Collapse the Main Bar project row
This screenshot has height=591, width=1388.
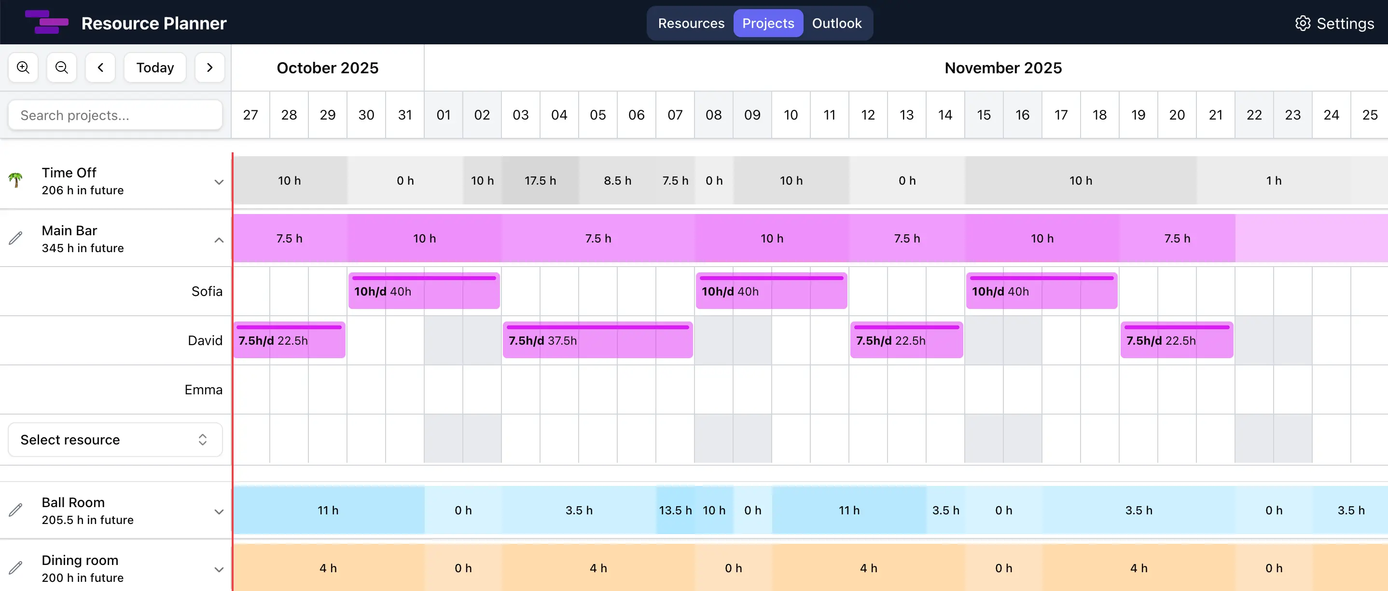pos(219,240)
